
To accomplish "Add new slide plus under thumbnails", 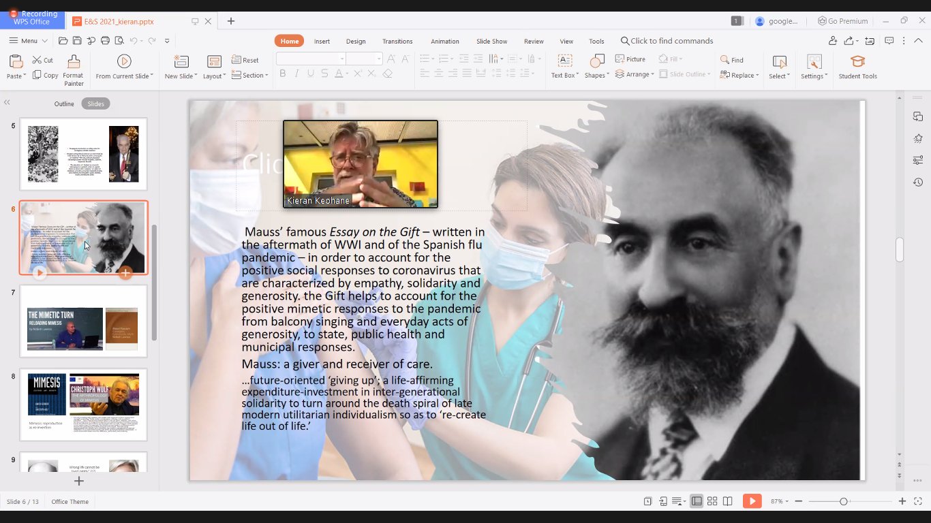I will click(x=78, y=481).
